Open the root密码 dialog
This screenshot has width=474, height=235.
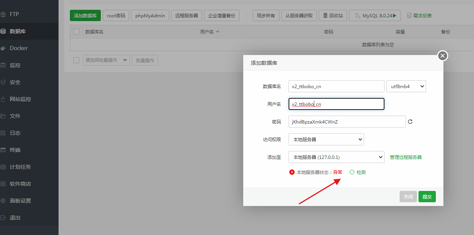tap(116, 15)
